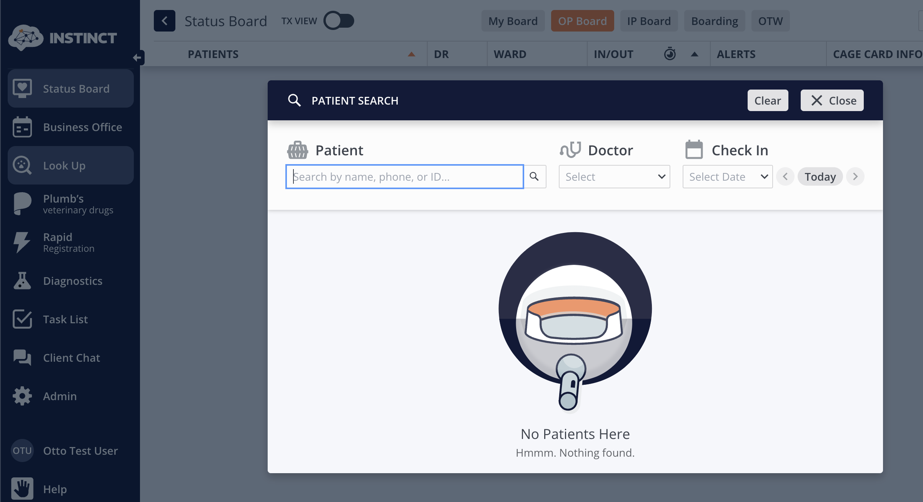Viewport: 923px width, 502px height.
Task: Toggle the TX VIEW switch
Action: pos(338,21)
